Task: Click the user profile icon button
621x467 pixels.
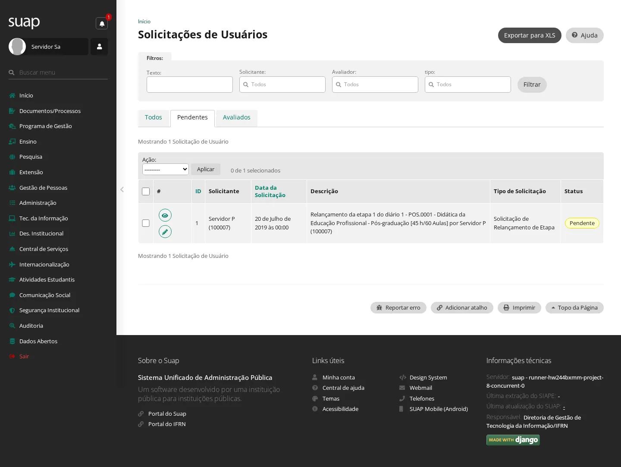Action: [x=99, y=47]
